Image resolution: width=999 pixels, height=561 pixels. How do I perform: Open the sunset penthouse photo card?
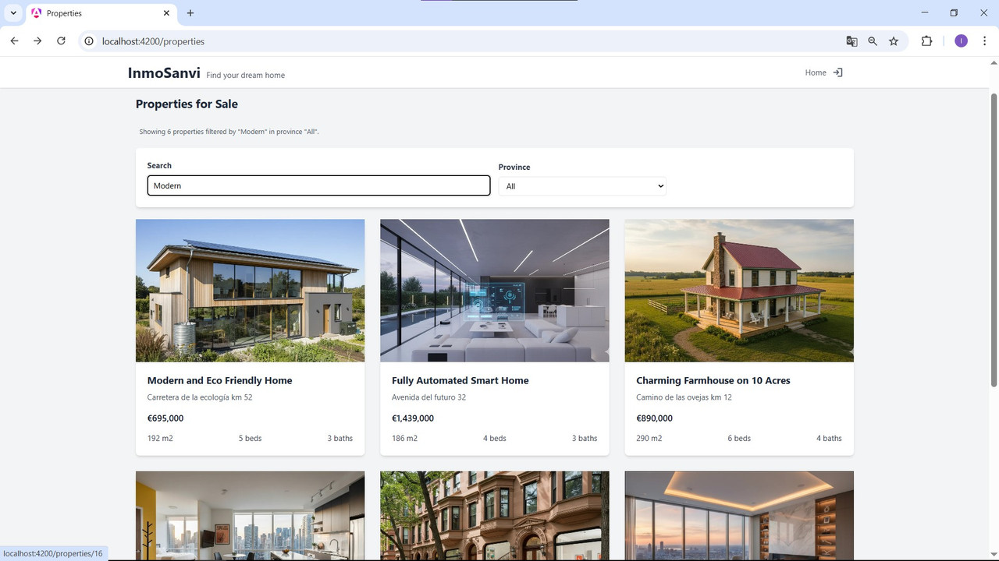point(739,516)
